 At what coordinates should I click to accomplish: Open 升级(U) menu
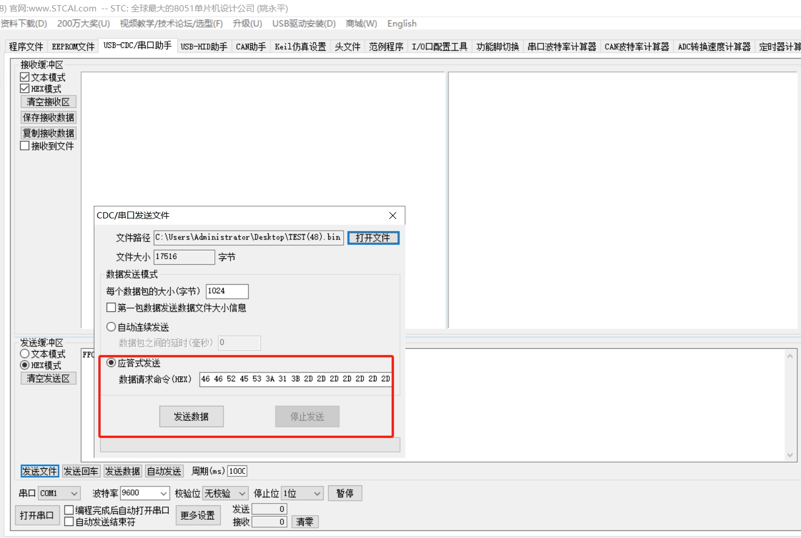pyautogui.click(x=247, y=23)
